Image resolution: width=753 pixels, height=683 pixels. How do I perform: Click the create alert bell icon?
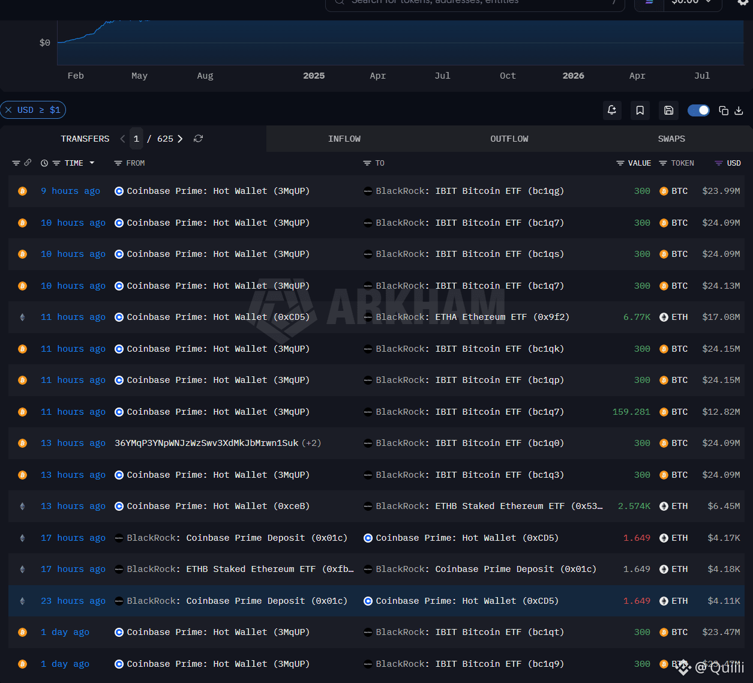point(612,110)
